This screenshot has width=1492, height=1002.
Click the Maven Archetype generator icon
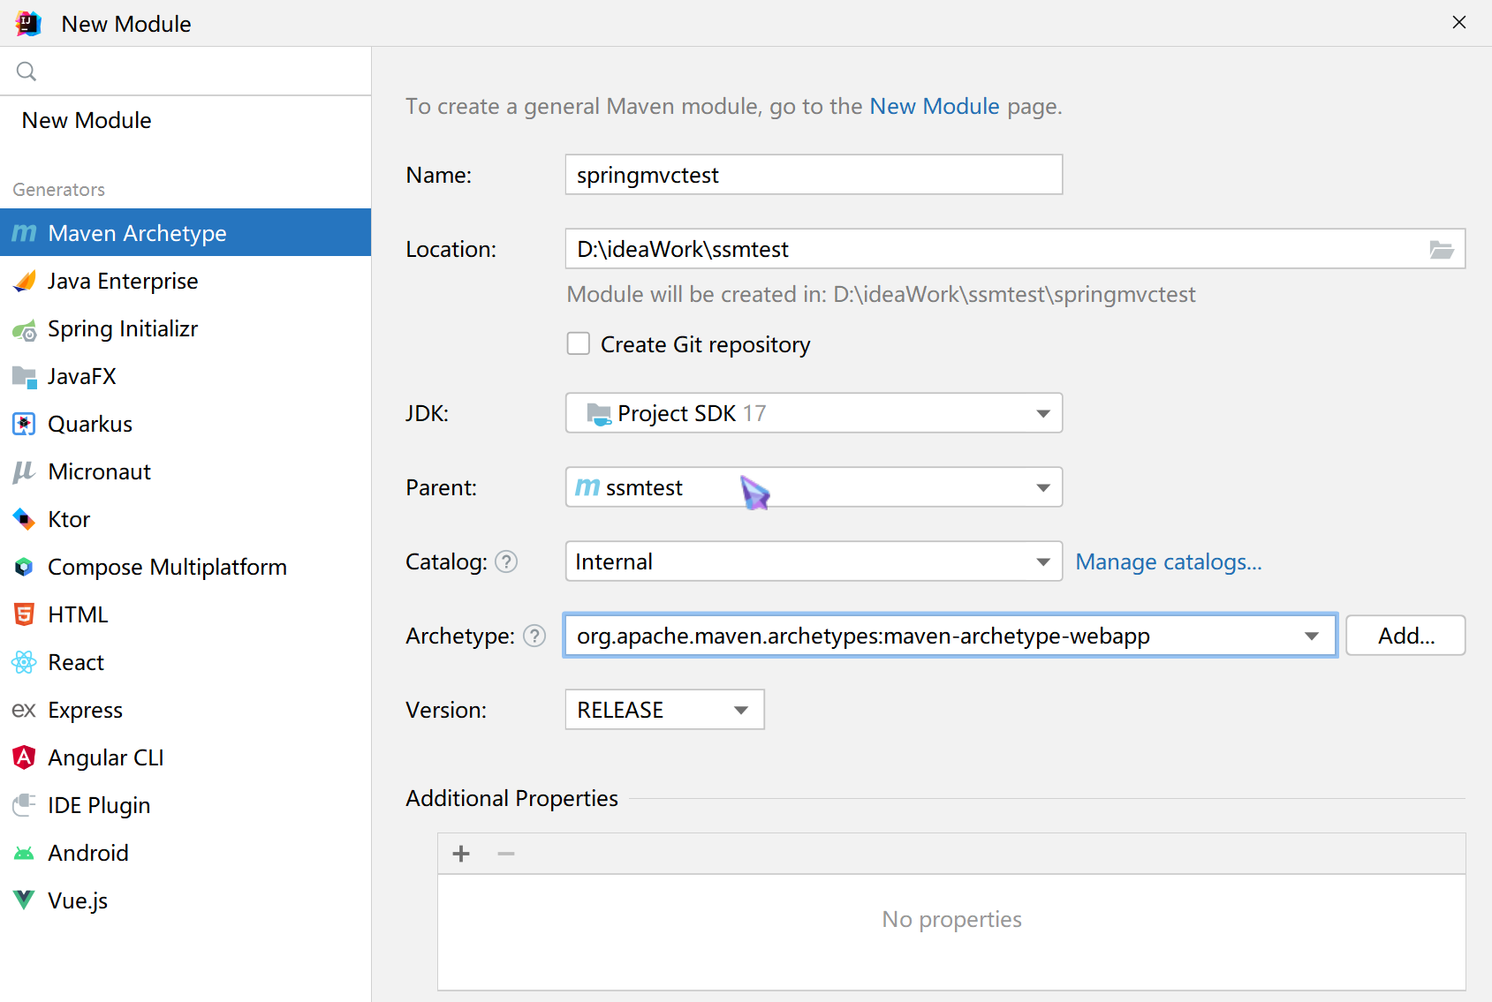(24, 233)
